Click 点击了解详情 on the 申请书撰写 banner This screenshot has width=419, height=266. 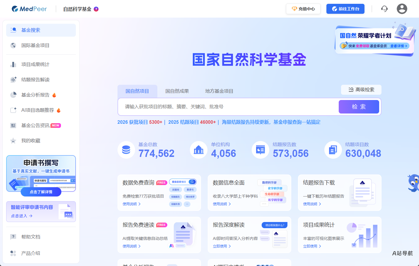point(41,192)
